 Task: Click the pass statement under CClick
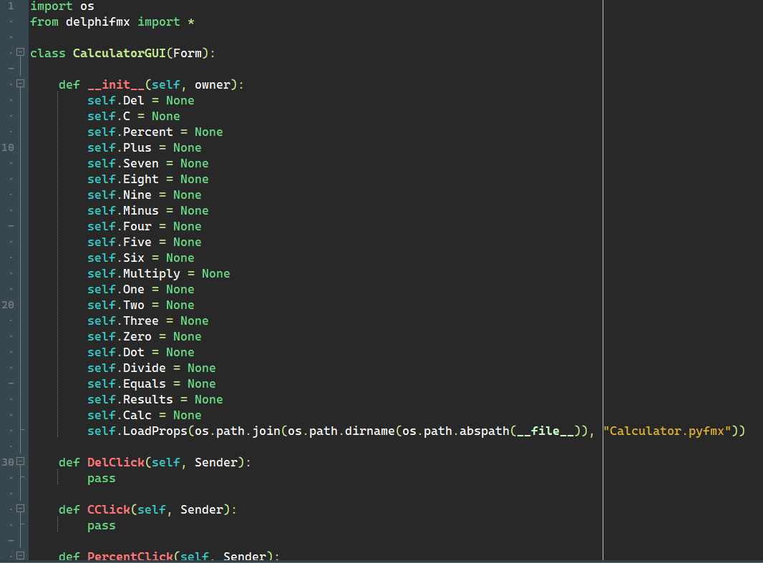[x=101, y=526]
